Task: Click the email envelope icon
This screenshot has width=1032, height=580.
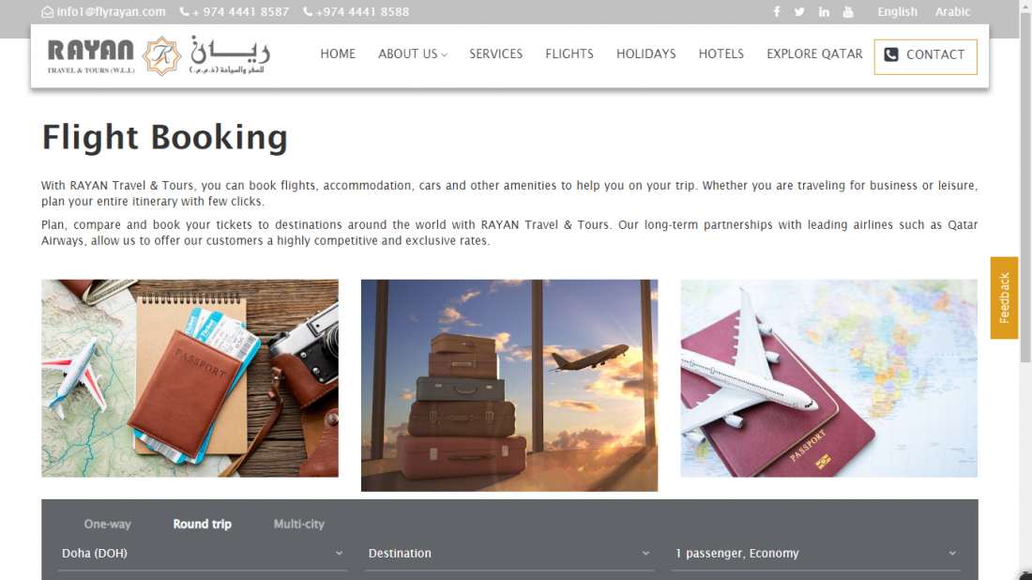Action: tap(48, 12)
